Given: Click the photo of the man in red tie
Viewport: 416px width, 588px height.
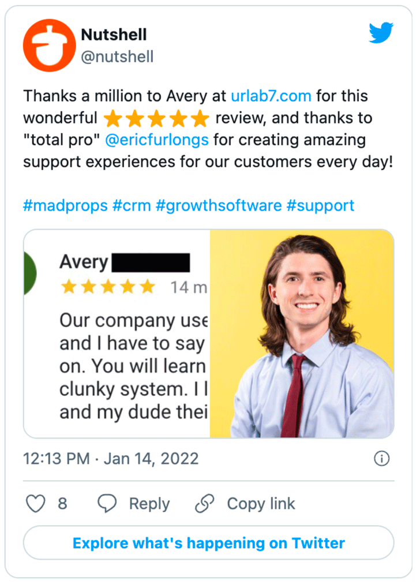Looking at the screenshot, I should [x=302, y=334].
